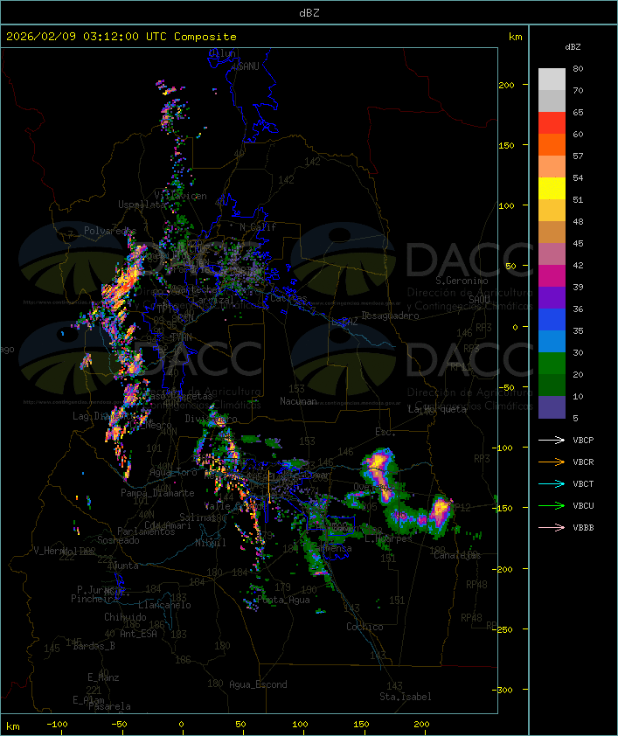Select the magenta 39–42 dBZ swatch
618x736 pixels.
(552, 275)
